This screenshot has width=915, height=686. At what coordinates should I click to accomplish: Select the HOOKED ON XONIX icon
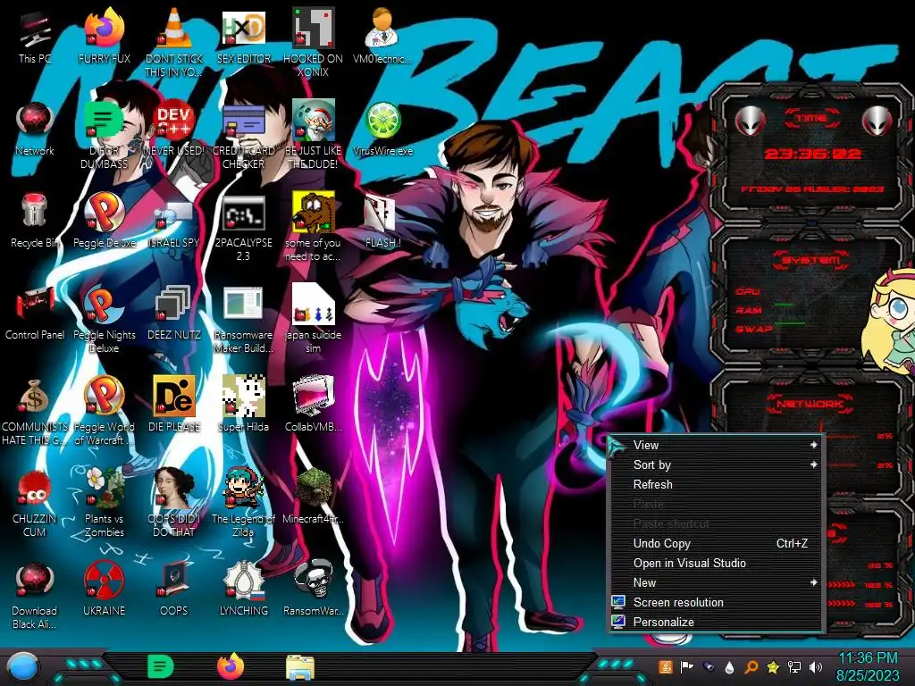click(x=313, y=42)
